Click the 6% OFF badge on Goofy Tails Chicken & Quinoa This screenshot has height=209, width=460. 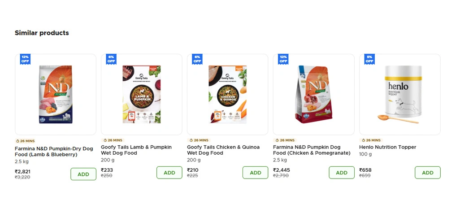[197, 59]
